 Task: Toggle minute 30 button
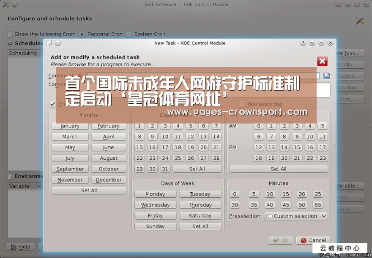[235, 205]
